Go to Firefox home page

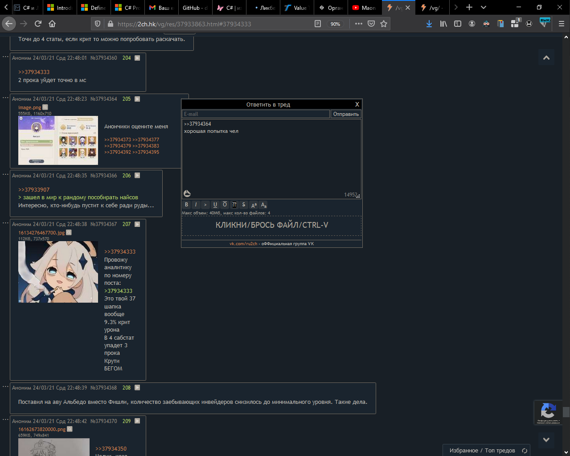tap(52, 24)
